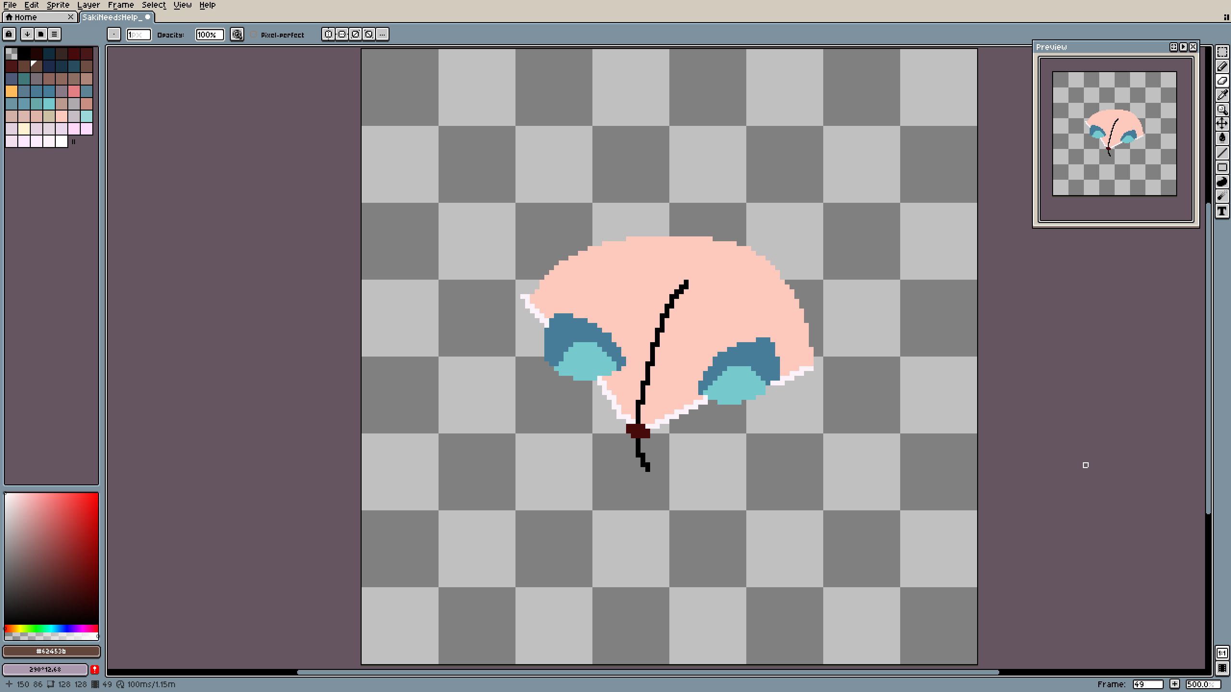This screenshot has height=692, width=1231.
Task: Toggle the timeline visibility button
Action: coord(1222,668)
